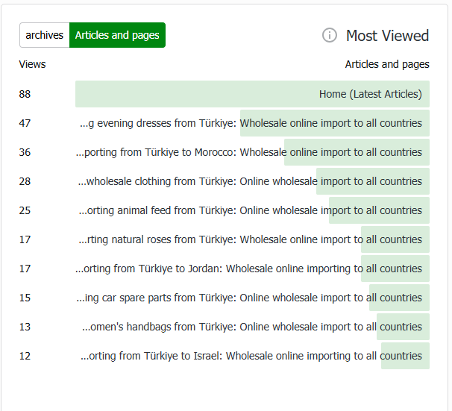This screenshot has width=452, height=411.
Task: Click the 47 views count
Action: pyautogui.click(x=25, y=123)
